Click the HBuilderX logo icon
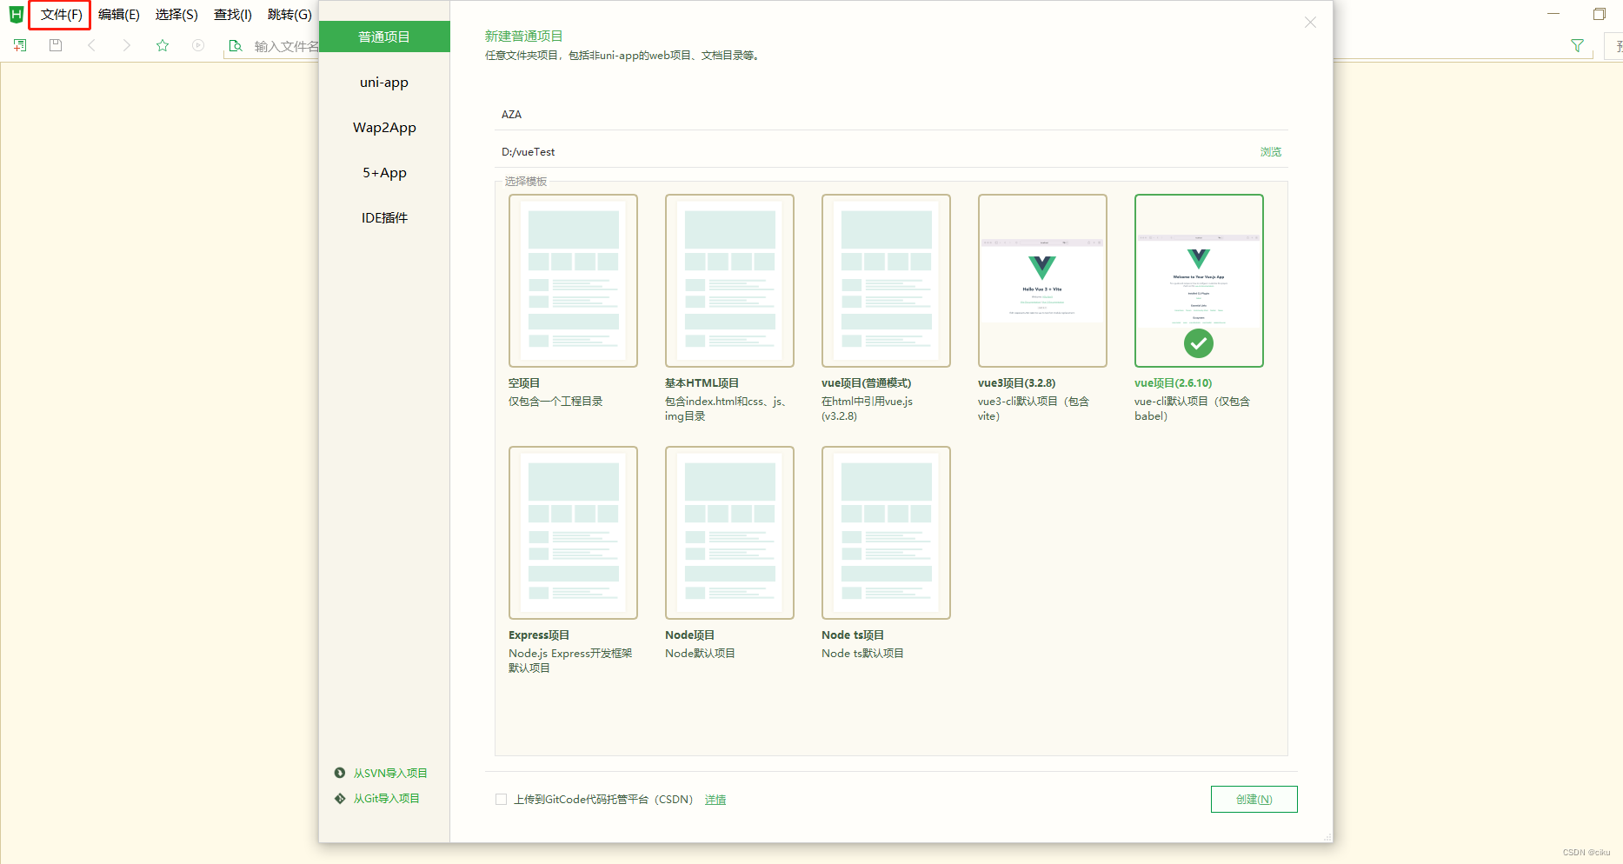 (16, 15)
